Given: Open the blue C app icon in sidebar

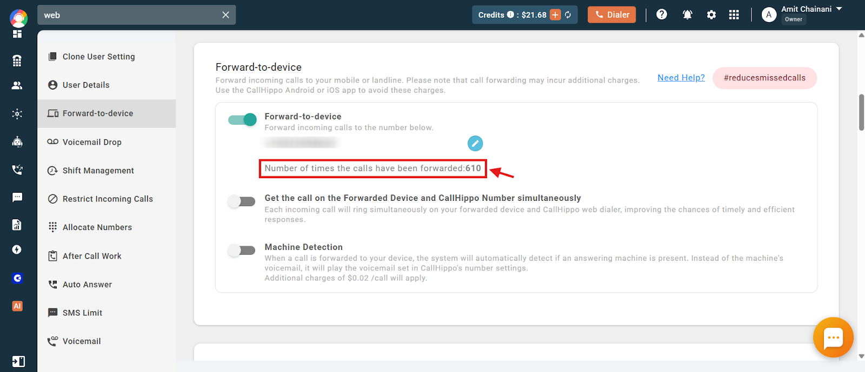Looking at the screenshot, I should 17,278.
